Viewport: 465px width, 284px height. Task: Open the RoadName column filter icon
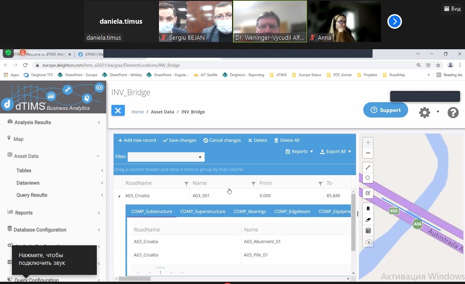[186, 183]
